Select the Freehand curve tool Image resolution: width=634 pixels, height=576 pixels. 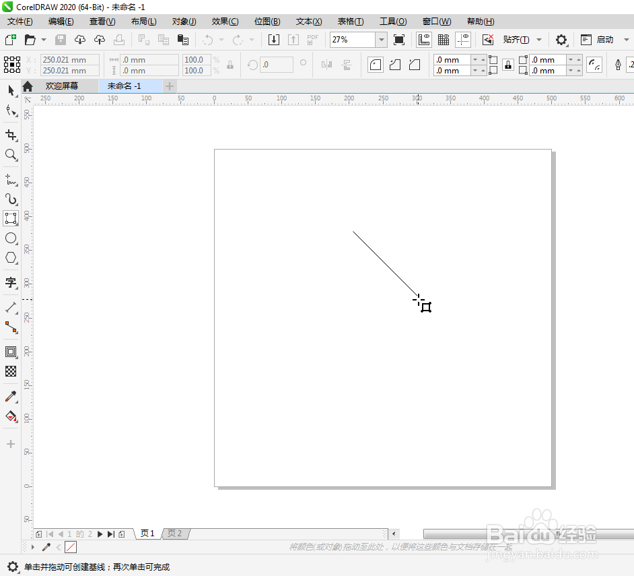pyautogui.click(x=11, y=179)
